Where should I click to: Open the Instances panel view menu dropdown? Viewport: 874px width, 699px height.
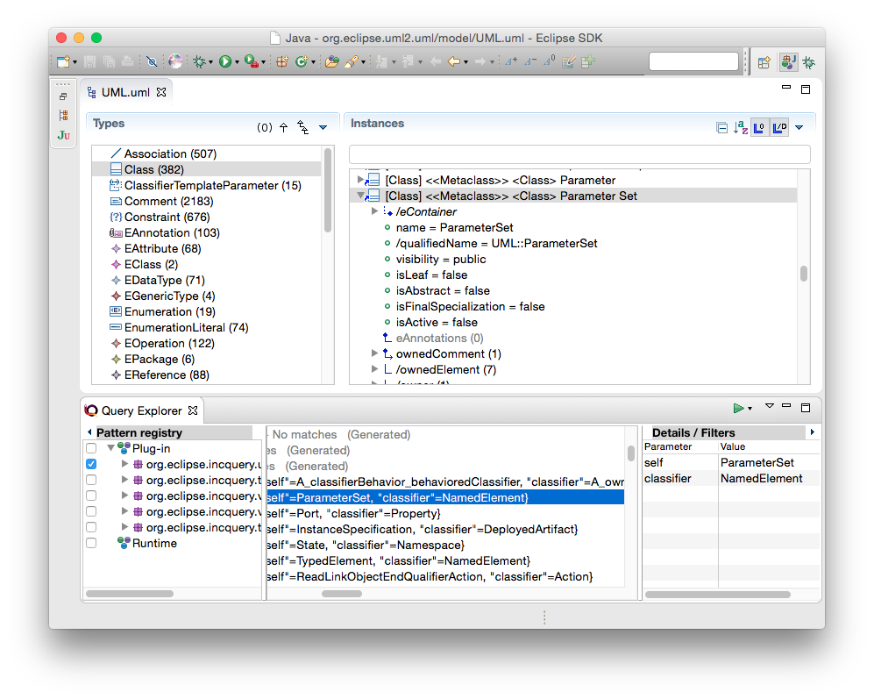799,128
